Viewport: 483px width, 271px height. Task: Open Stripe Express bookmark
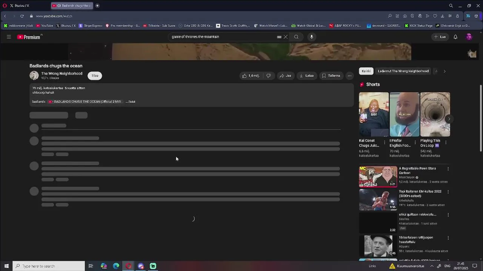(x=91, y=26)
